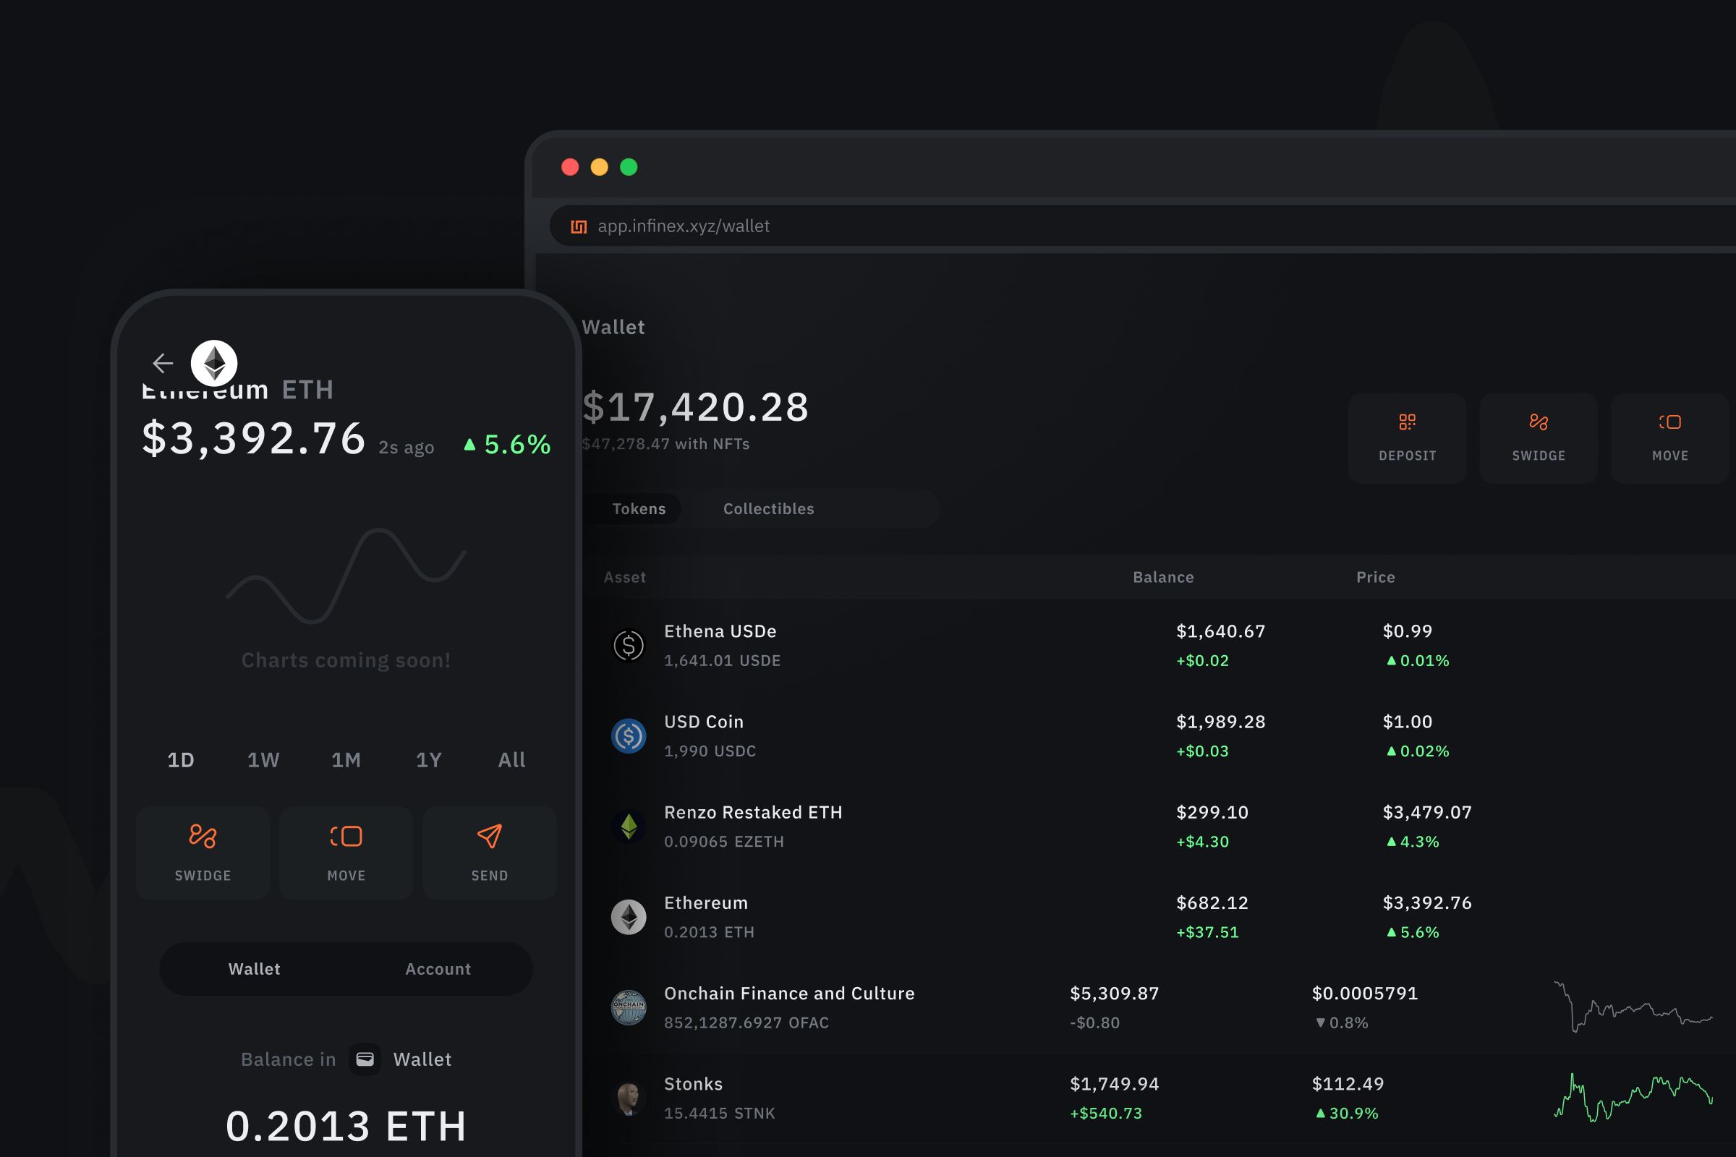The height and width of the screenshot is (1157, 1736).
Task: Tap the Move button in mobile panel
Action: pos(346,853)
